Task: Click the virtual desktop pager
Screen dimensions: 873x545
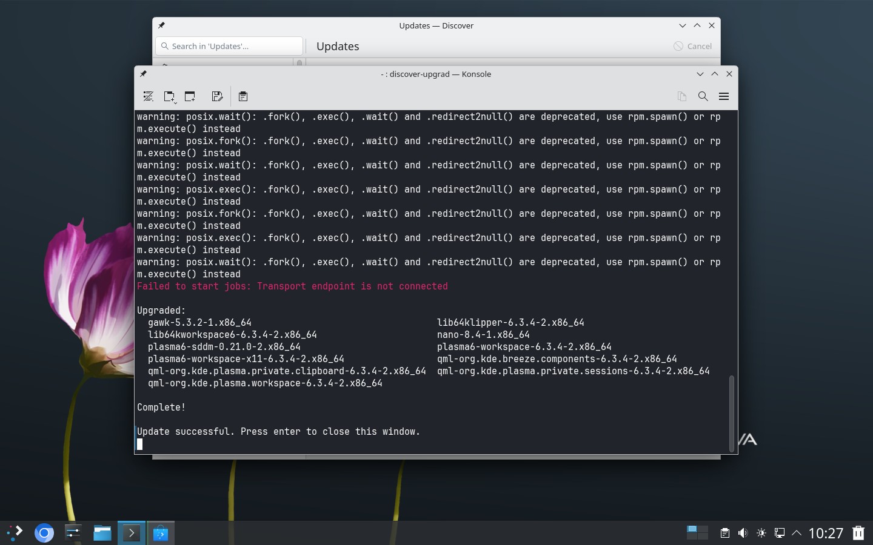Action: pyautogui.click(x=697, y=533)
